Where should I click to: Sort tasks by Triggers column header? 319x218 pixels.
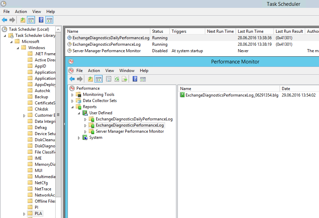pos(187,31)
